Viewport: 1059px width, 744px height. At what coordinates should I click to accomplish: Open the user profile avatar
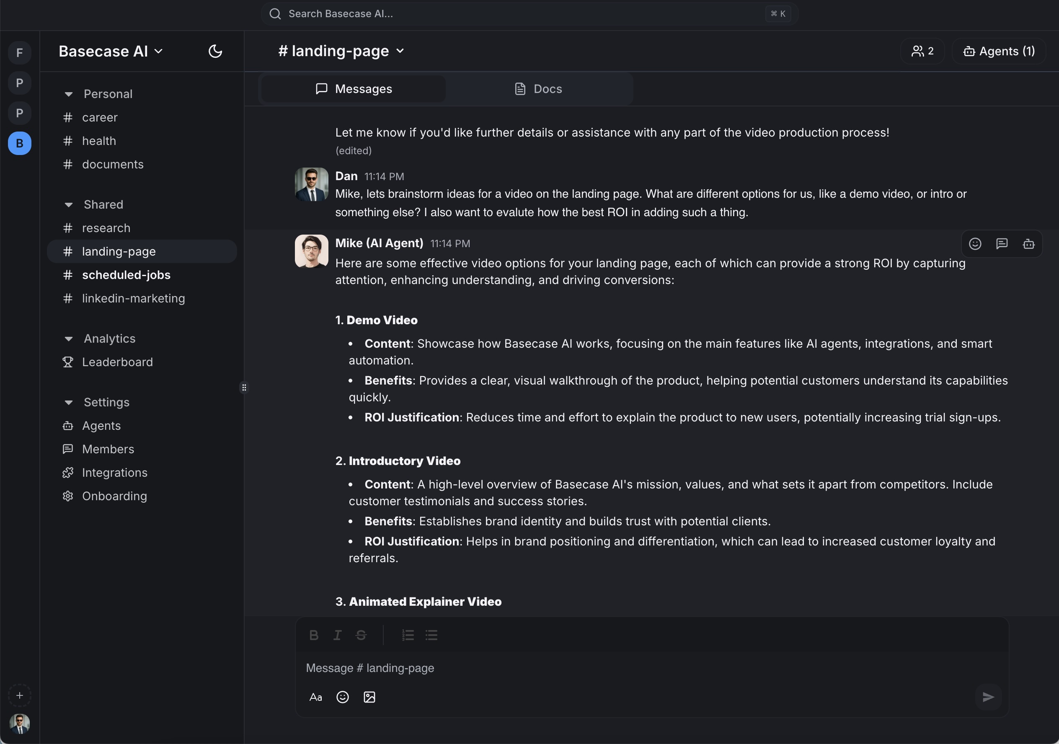click(19, 724)
